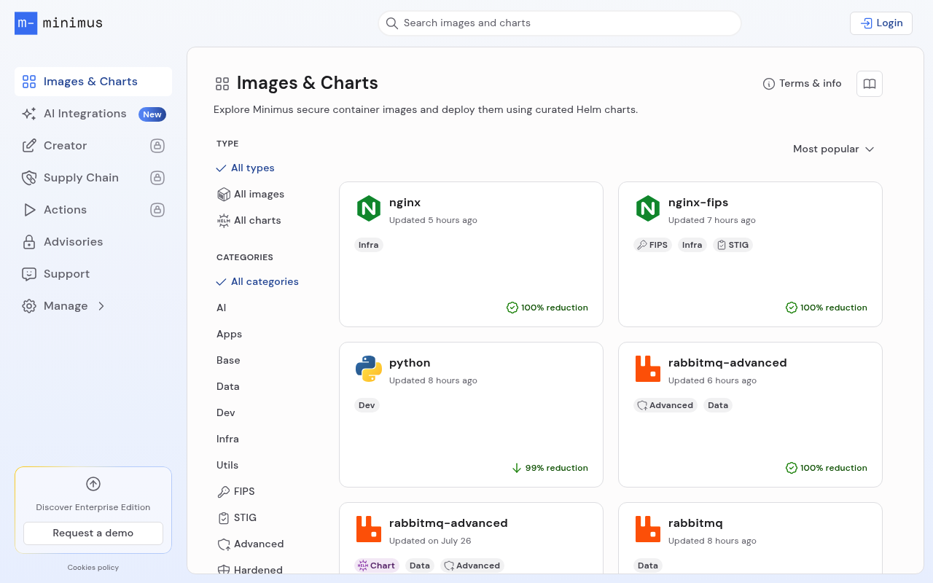The image size is (933, 583).
Task: Click the Manage gear icon
Action: point(29,306)
